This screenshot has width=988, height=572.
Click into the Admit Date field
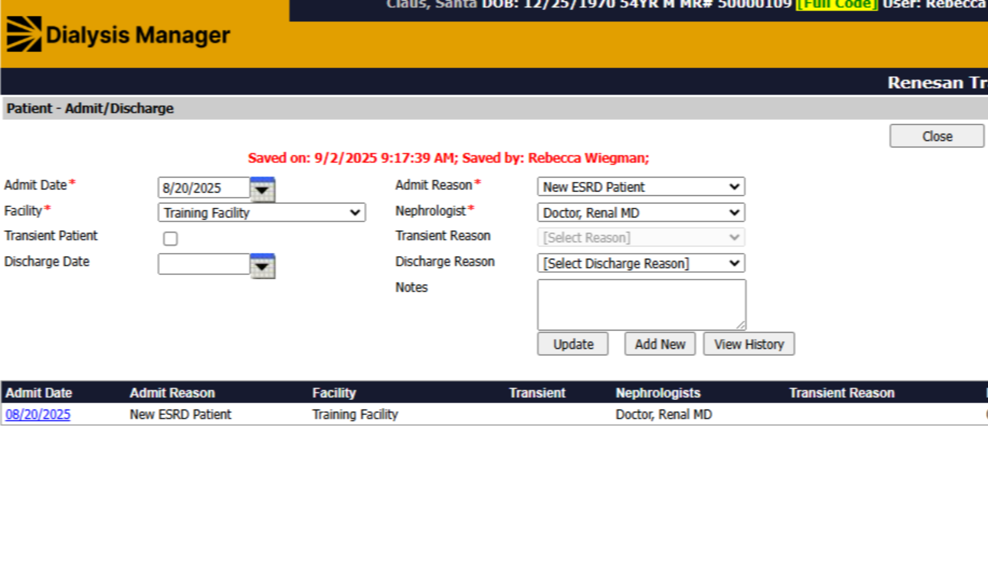pos(204,188)
